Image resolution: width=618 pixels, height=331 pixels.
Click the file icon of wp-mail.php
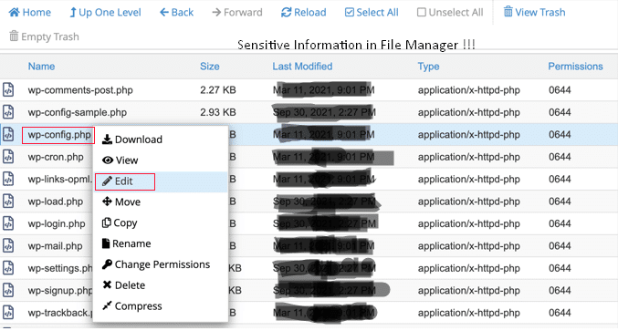(8, 245)
